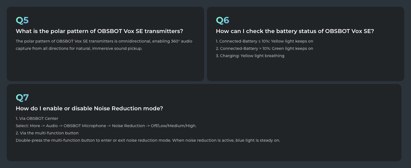Click the second line mentioning immersive sound pickup

click(x=79, y=49)
